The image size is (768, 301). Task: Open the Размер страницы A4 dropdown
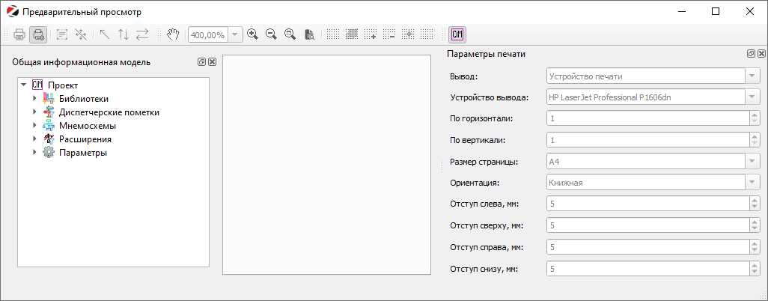coord(752,162)
